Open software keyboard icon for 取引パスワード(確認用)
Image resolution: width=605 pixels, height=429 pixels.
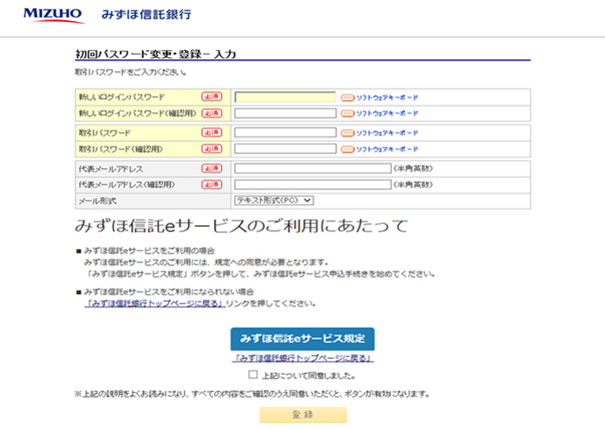coord(347,150)
